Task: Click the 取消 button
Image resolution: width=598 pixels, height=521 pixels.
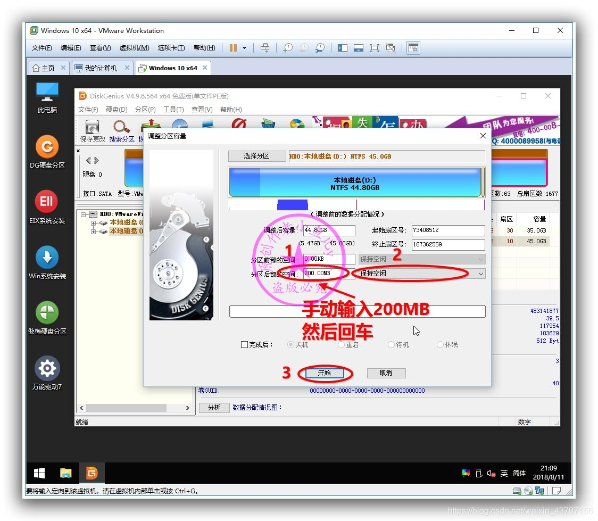Action: tap(386, 373)
